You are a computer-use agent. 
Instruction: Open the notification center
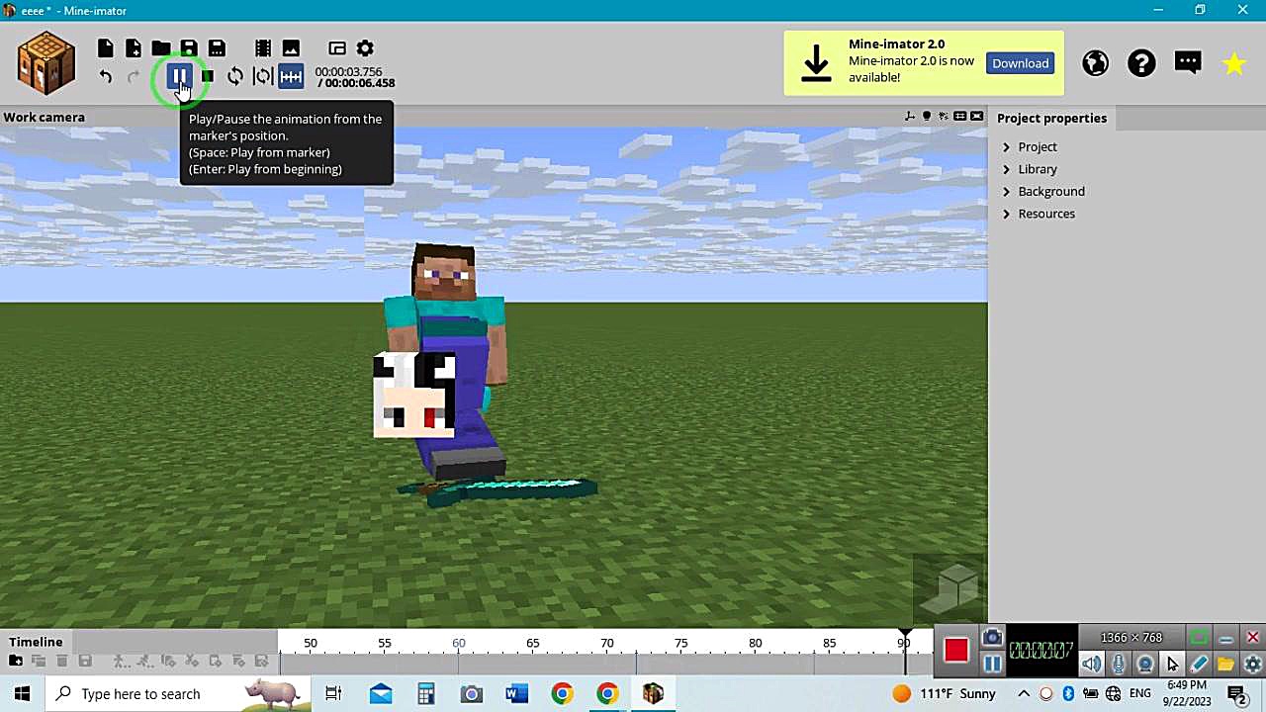tap(1237, 693)
